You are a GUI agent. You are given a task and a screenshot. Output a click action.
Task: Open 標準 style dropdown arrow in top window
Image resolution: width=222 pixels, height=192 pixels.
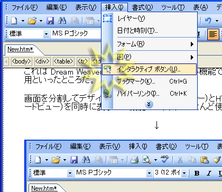[x=46, y=34]
